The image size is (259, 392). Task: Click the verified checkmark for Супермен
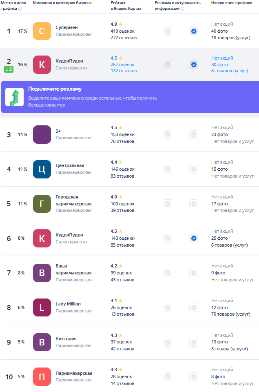pyautogui.click(x=194, y=31)
